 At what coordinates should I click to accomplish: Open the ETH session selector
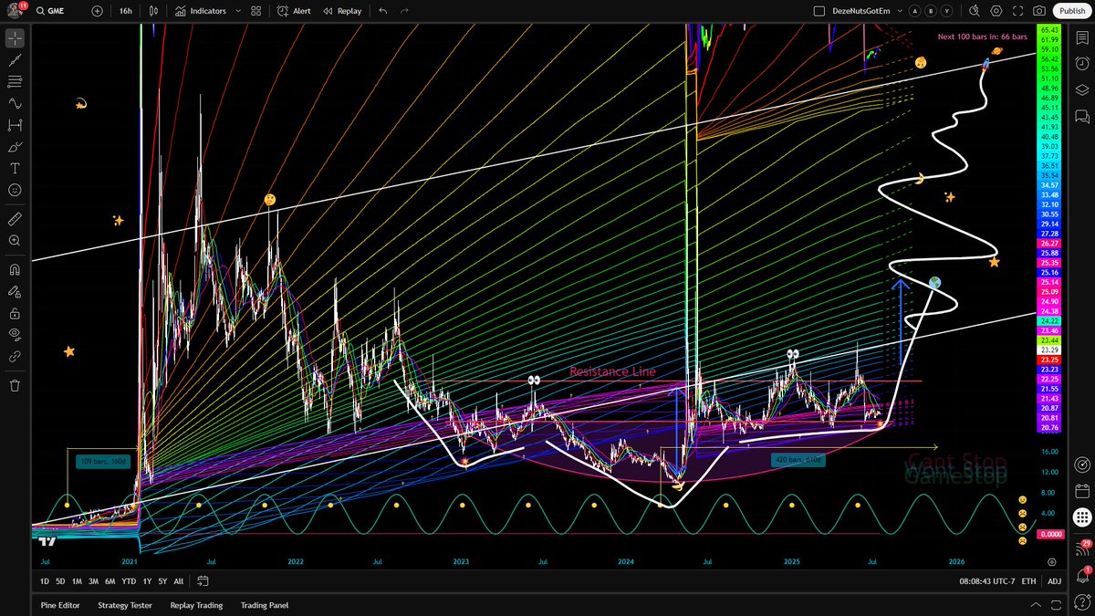coord(1028,581)
